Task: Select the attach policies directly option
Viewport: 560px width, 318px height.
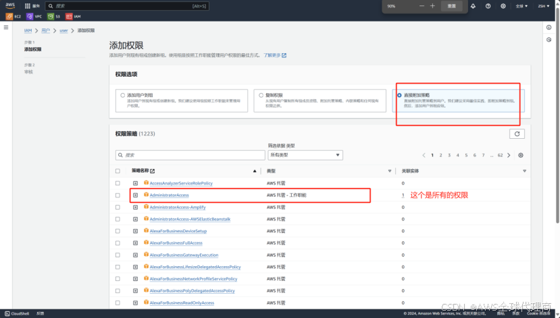Action: (399, 95)
